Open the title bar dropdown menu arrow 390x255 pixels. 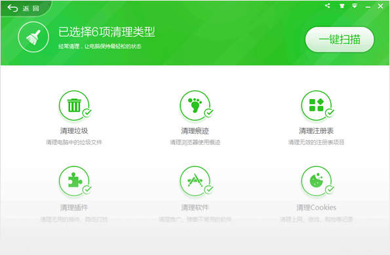(x=355, y=6)
